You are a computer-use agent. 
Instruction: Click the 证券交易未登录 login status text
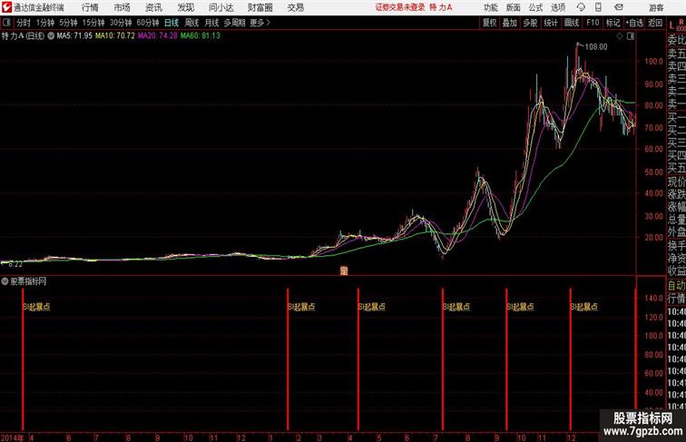(400, 7)
